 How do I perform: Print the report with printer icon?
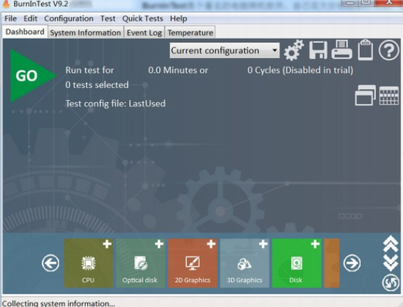pyautogui.click(x=342, y=50)
